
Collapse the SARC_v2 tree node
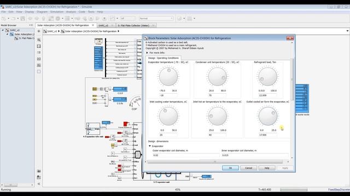3,30
